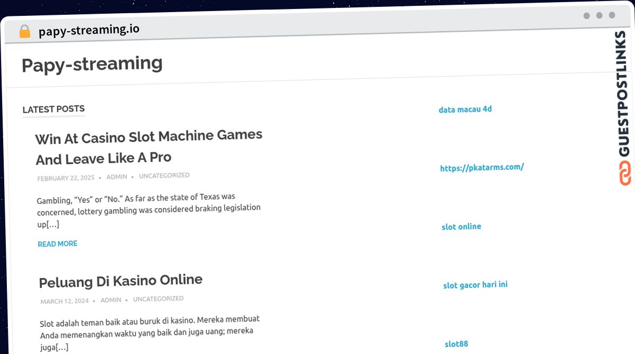Visit the data macau 4d sidebar link
Image resolution: width=635 pixels, height=354 pixels.
pyautogui.click(x=465, y=109)
